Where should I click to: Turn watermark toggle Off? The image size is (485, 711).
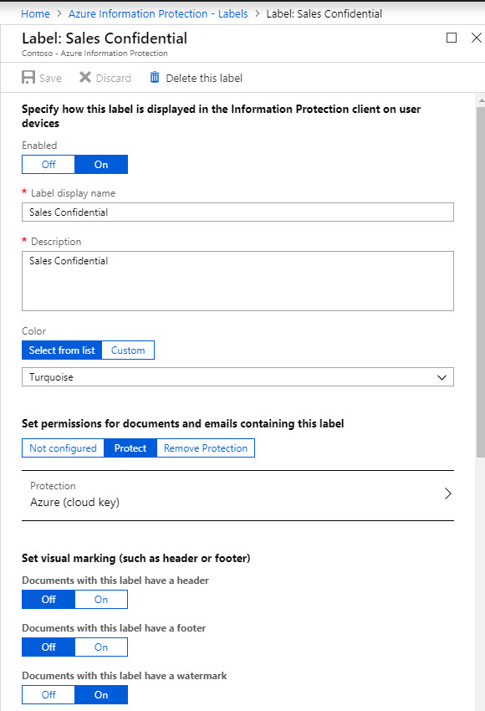coord(48,694)
